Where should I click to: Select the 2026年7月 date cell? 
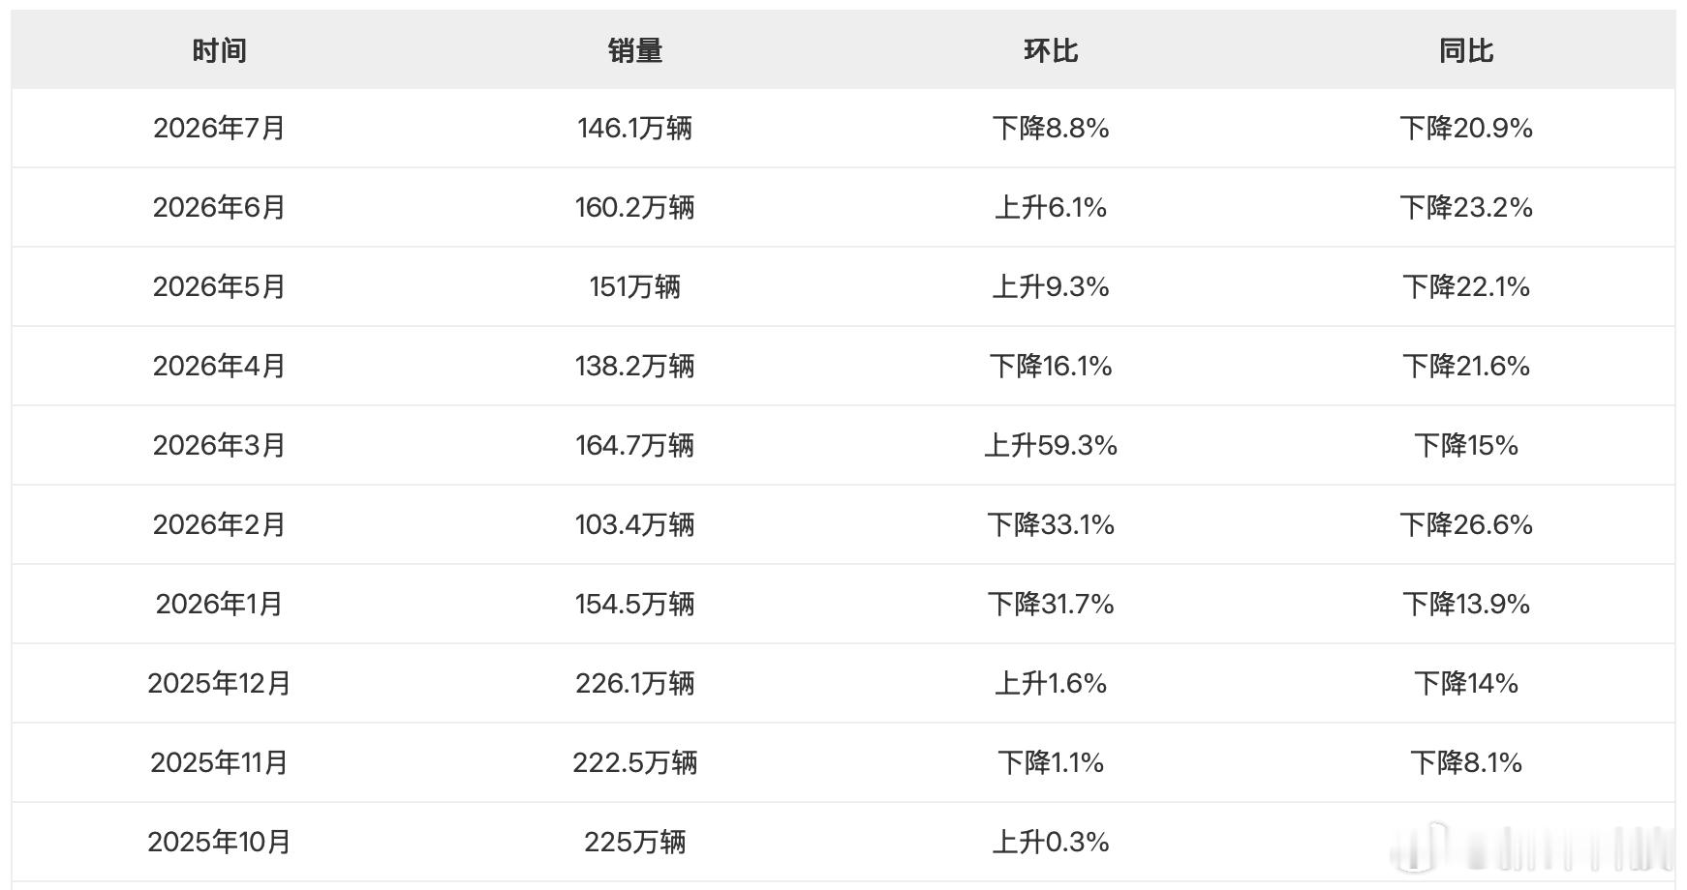click(219, 128)
